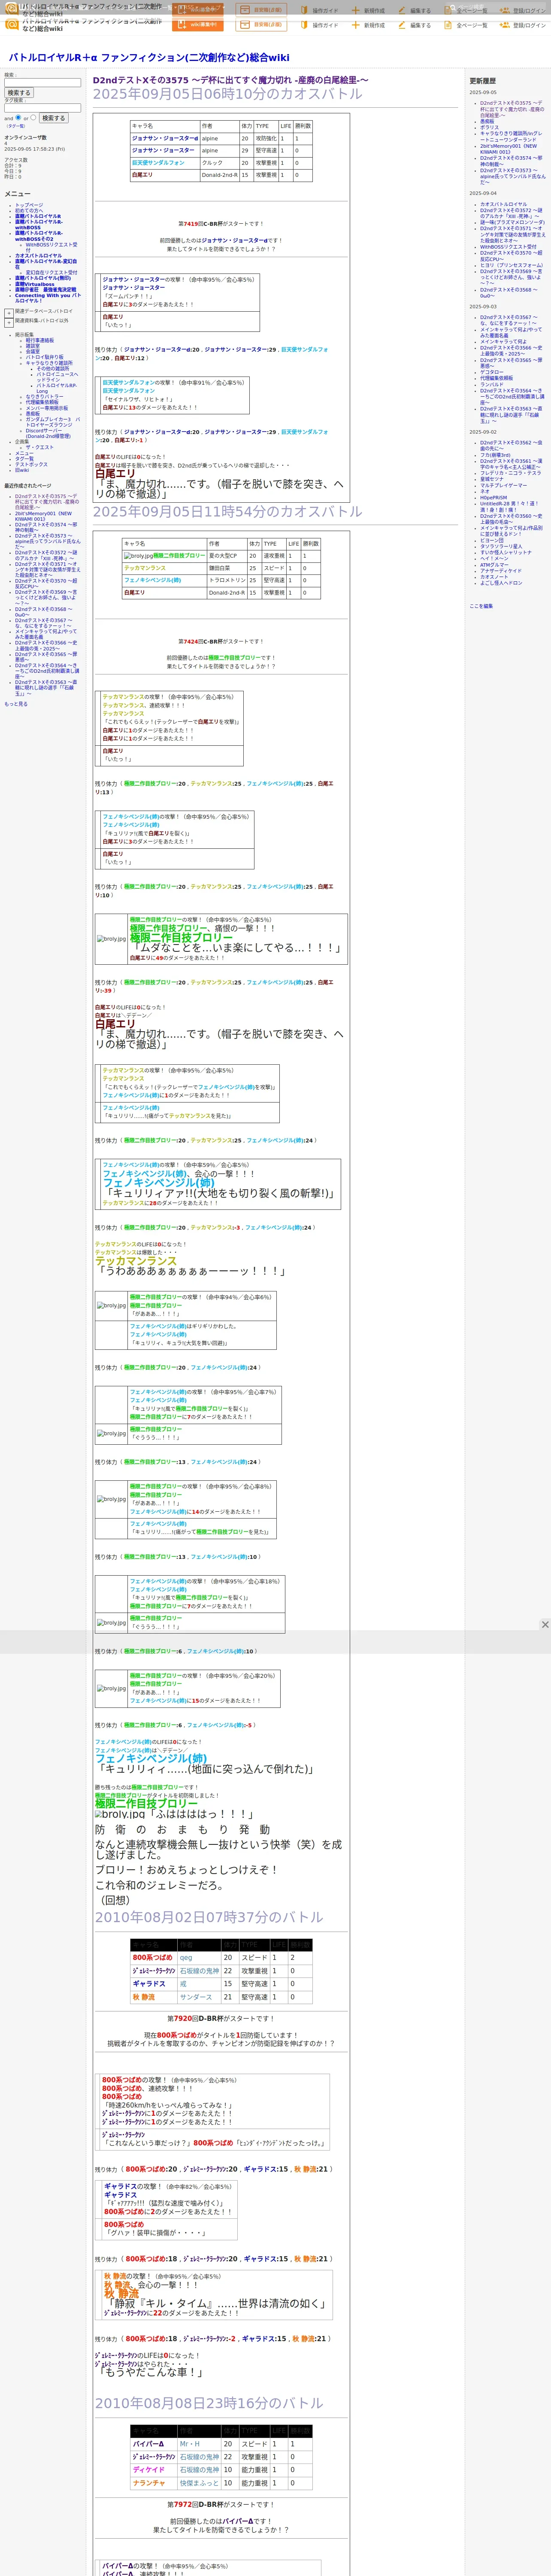
Task: Open フカ(餅毒3rd) in update history
Action: (495, 455)
